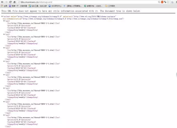Click the changefreq weekly line under thread-5990
This screenshot has width=177, height=128.
(x=22, y=57)
